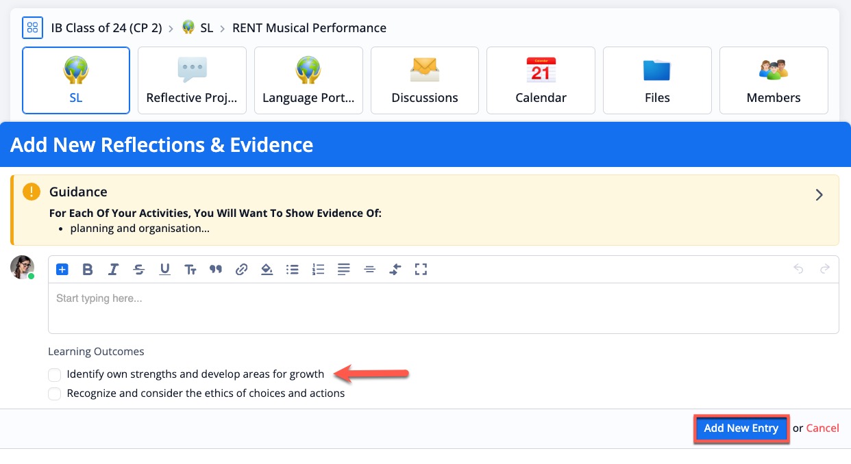Screen dimensions: 851x464
Task: Toggle bold formatting in the editor
Action: pyautogui.click(x=88, y=270)
